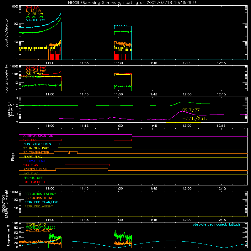251x251 pixels.
Task: Click the FRONTS_OFF flag label
Action: coord(33,178)
